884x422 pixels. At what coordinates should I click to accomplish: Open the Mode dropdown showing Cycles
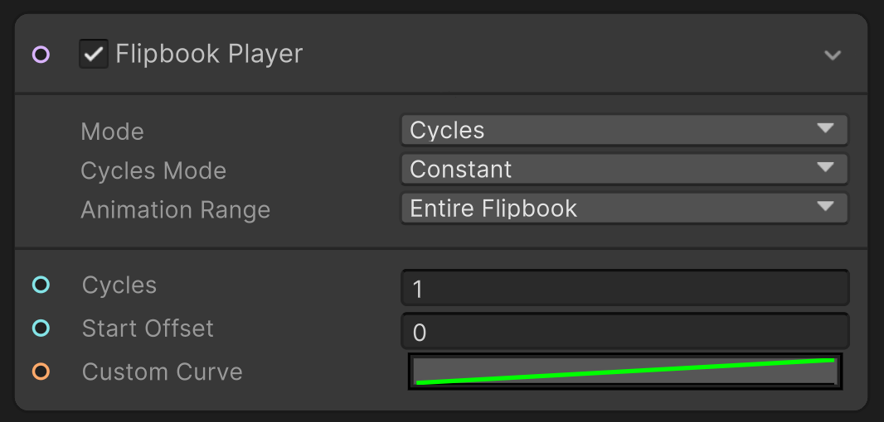pos(624,130)
